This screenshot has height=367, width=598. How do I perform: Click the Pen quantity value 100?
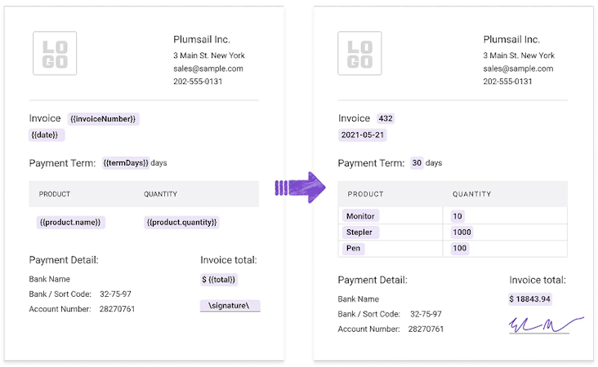coord(460,249)
